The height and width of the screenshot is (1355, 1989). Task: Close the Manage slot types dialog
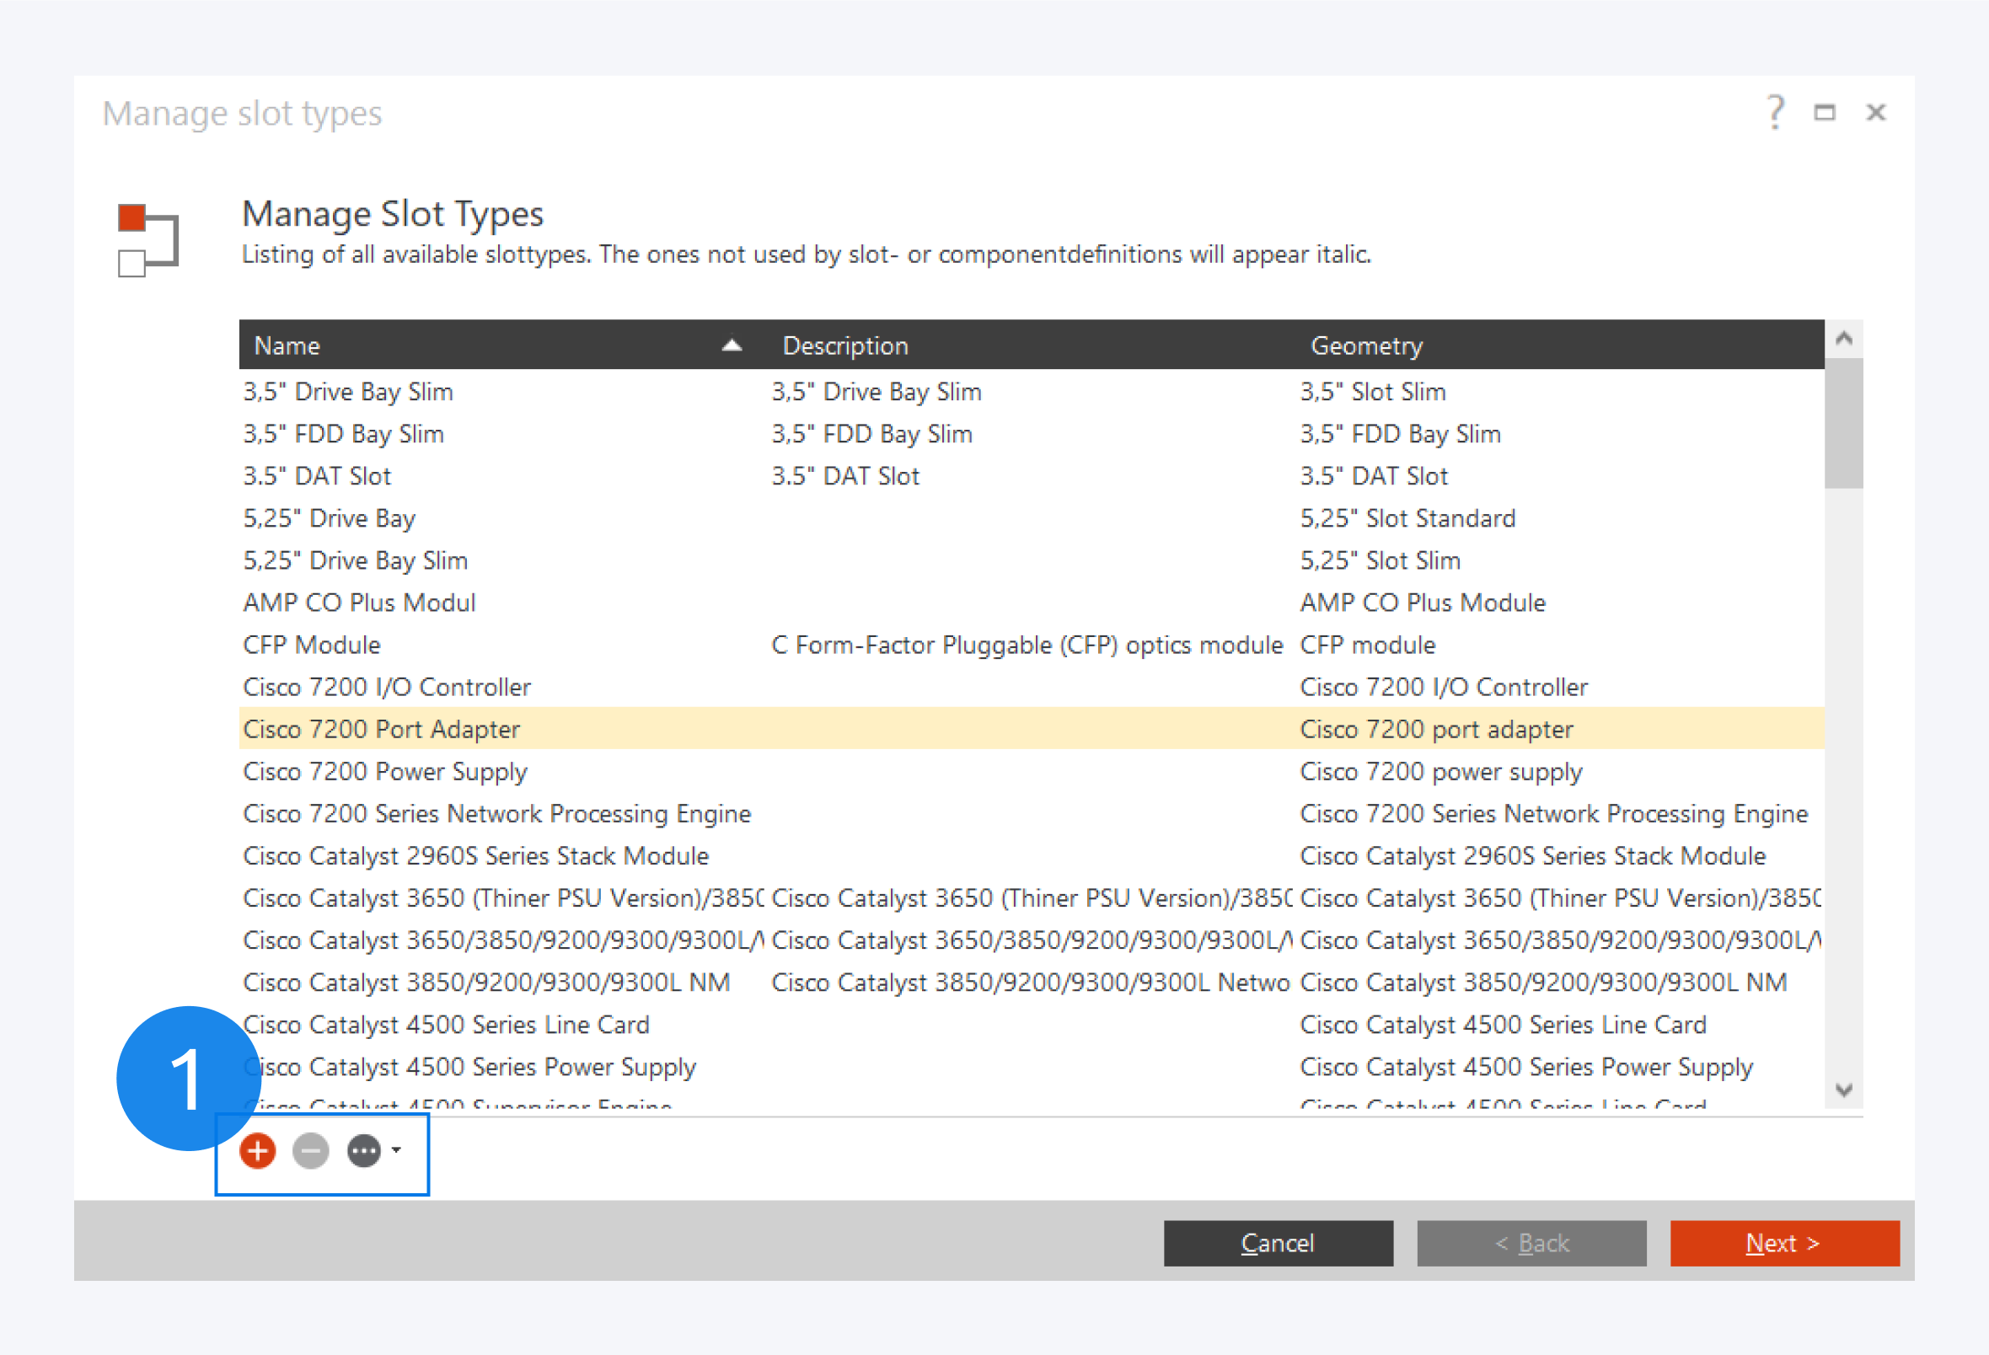pyautogui.click(x=1875, y=112)
